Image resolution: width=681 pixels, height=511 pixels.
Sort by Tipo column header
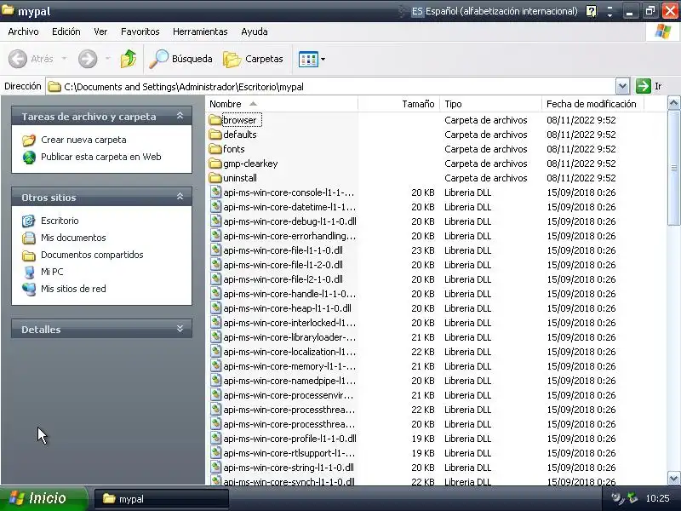[x=491, y=104]
